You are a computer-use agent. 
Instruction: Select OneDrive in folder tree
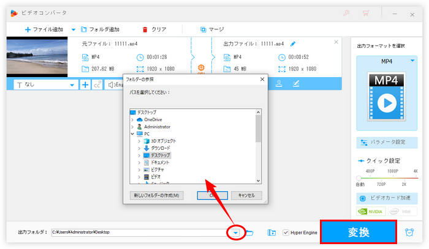point(153,119)
